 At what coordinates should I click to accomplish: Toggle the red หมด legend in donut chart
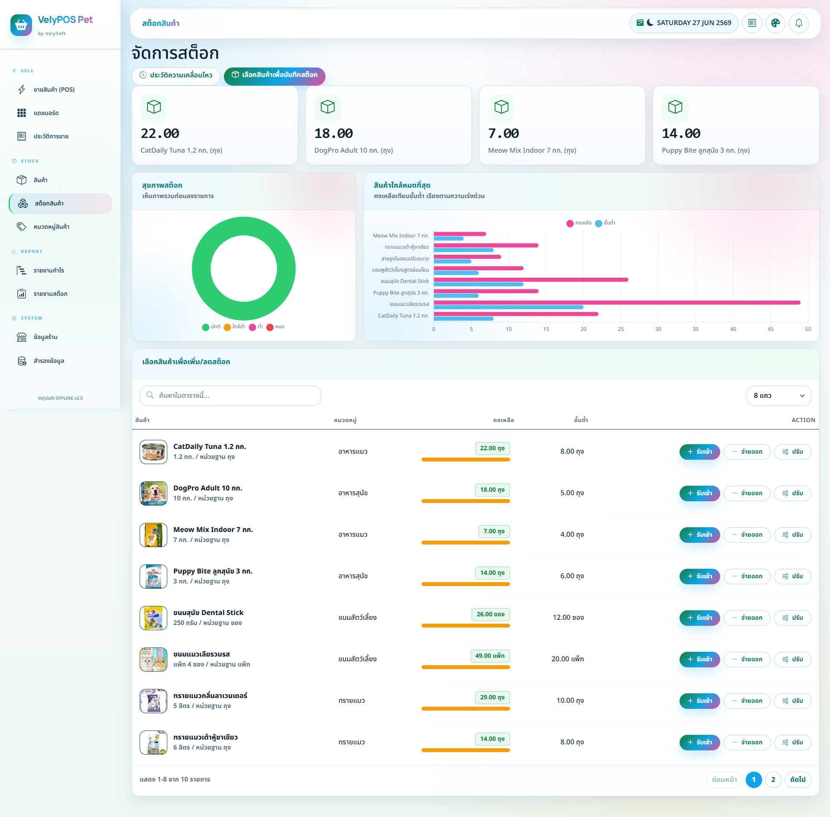(x=275, y=327)
